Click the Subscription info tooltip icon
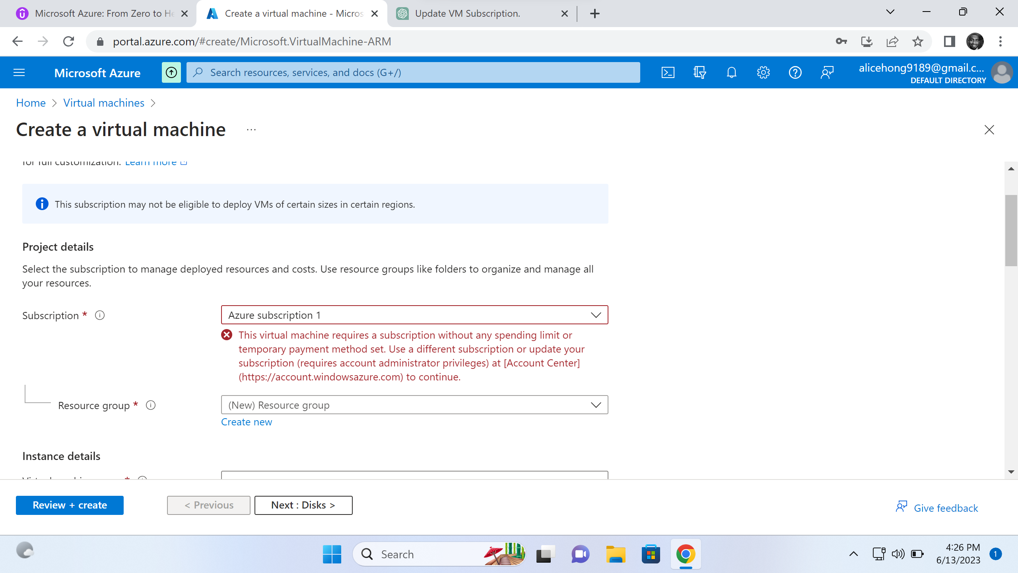 point(100,315)
